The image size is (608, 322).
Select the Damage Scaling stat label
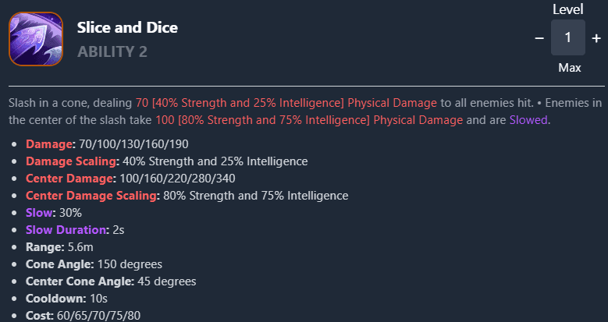pos(71,161)
